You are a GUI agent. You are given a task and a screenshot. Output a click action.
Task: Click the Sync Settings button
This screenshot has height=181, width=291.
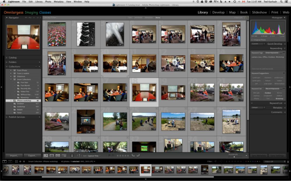(277, 156)
